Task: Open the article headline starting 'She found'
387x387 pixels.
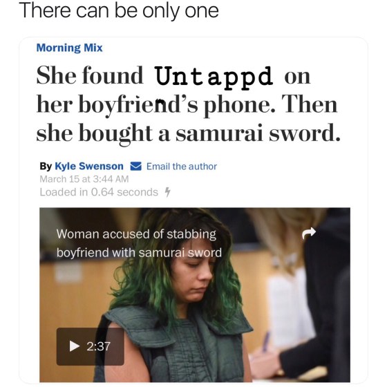Action: click(x=188, y=104)
